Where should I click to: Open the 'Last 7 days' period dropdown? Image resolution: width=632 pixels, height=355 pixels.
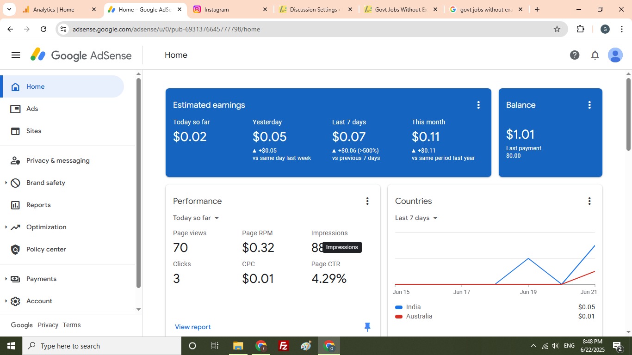coord(416,218)
